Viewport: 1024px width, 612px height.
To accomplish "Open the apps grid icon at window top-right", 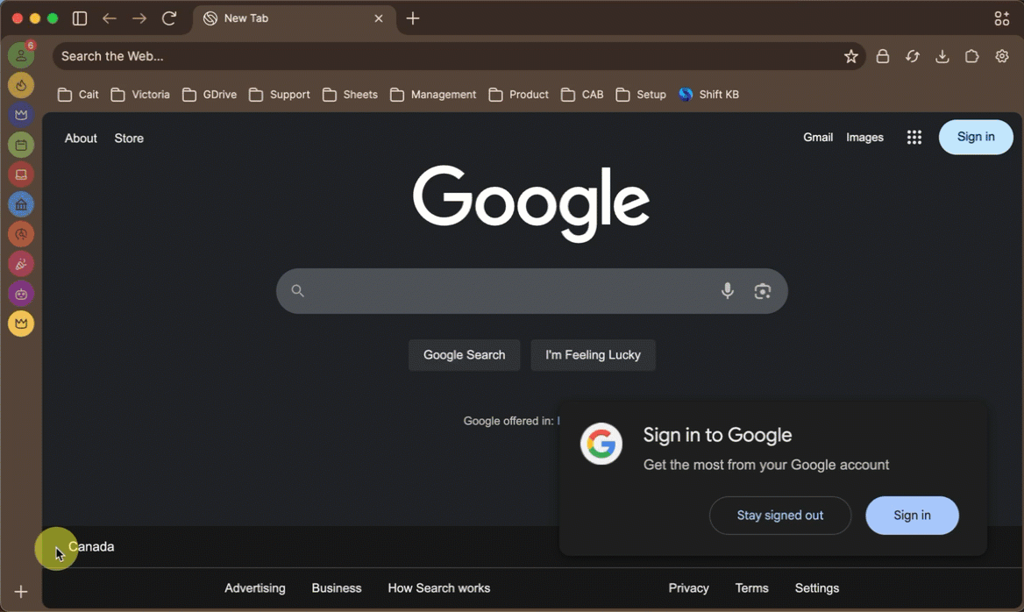I will pyautogui.click(x=1002, y=18).
